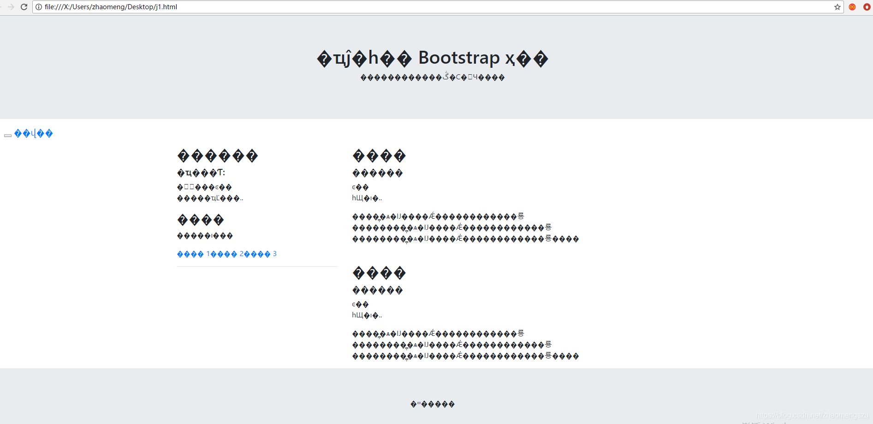Select the Bootstrap heading text

tap(433, 58)
